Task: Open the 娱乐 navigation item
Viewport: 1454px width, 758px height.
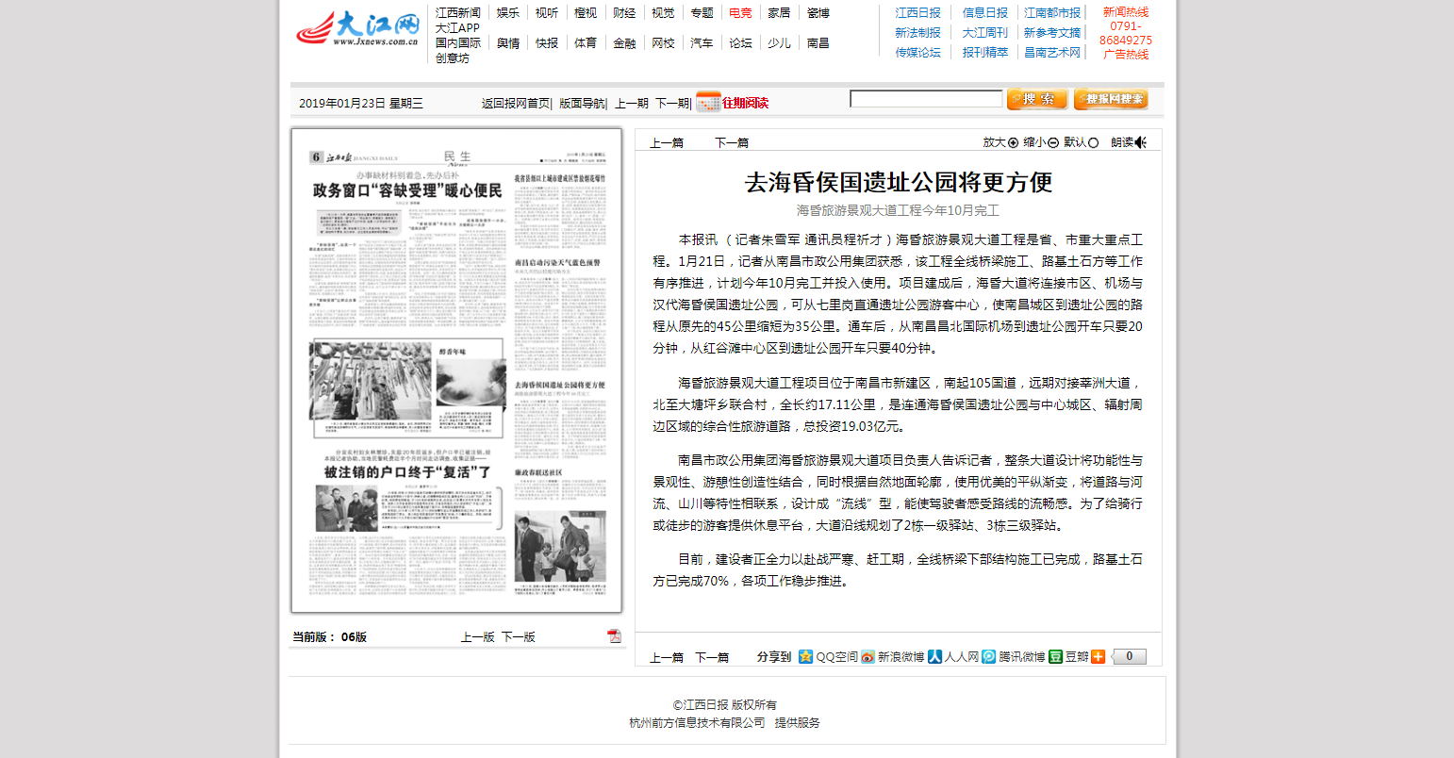Action: point(508,13)
